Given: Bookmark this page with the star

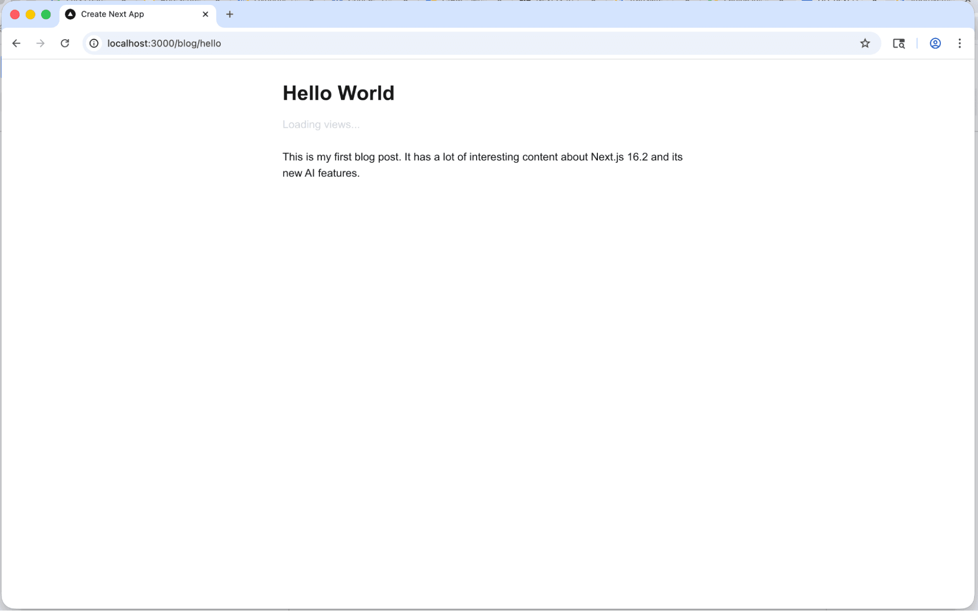Looking at the screenshot, I should click(x=864, y=44).
